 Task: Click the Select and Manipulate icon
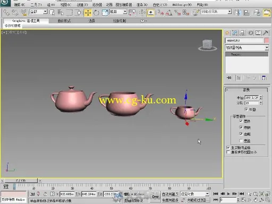(x=142, y=13)
